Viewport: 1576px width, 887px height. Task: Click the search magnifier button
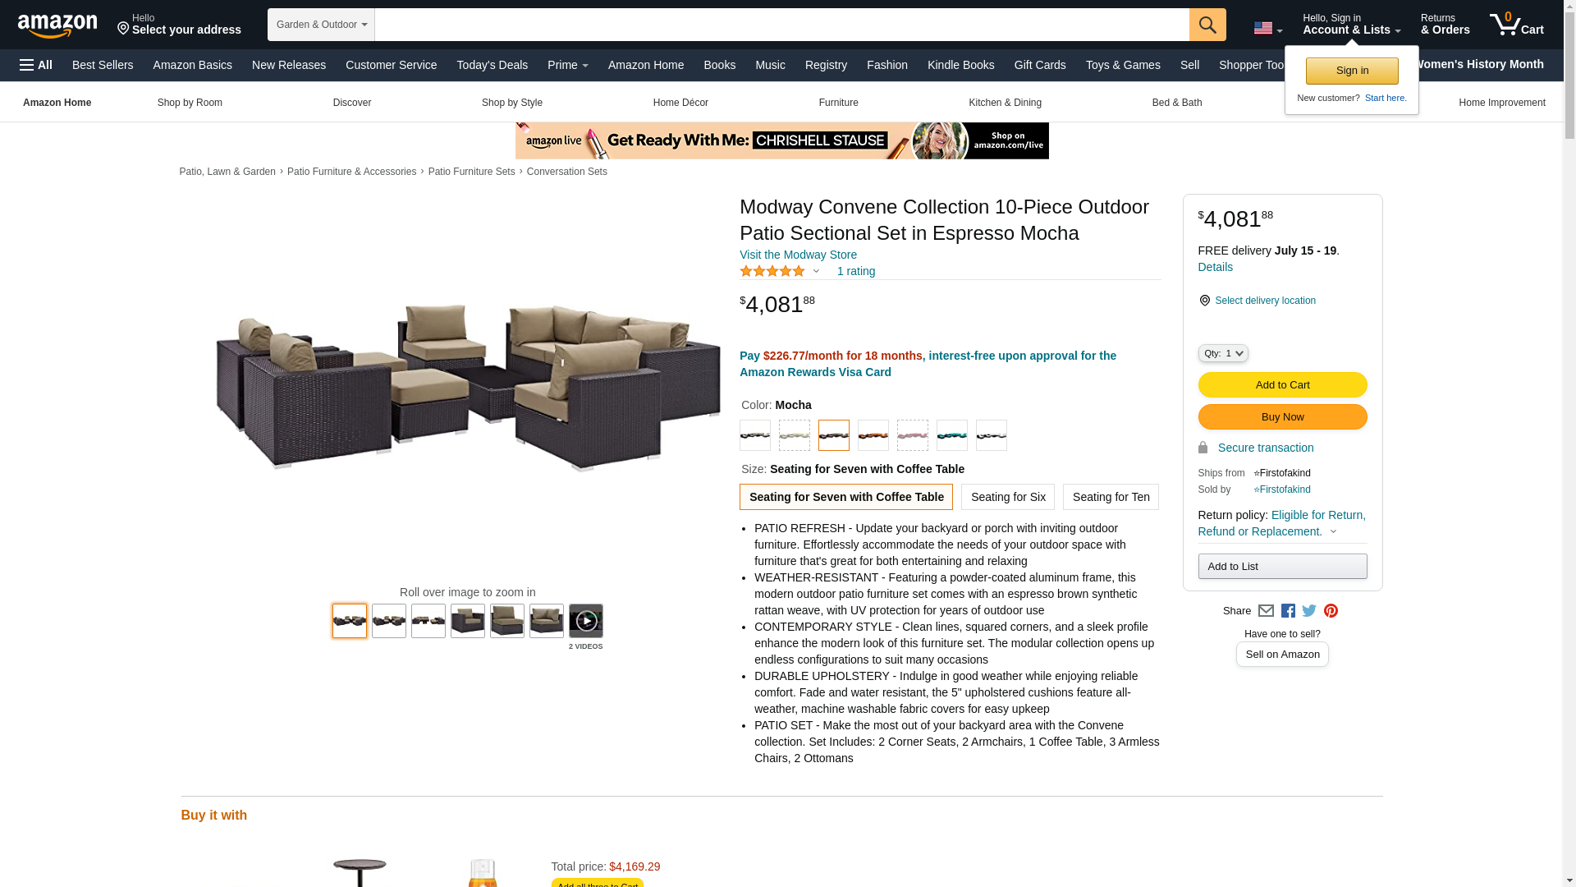click(1207, 25)
